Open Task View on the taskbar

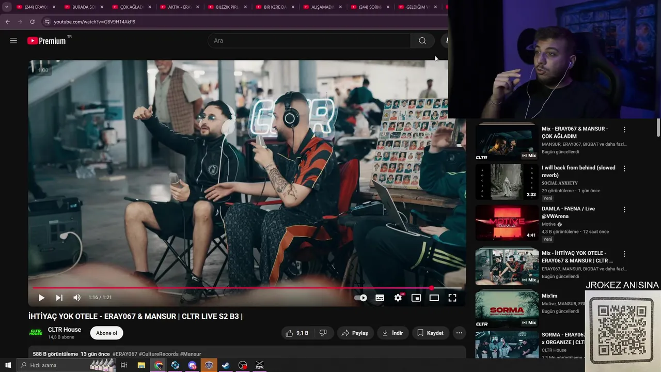tap(124, 365)
